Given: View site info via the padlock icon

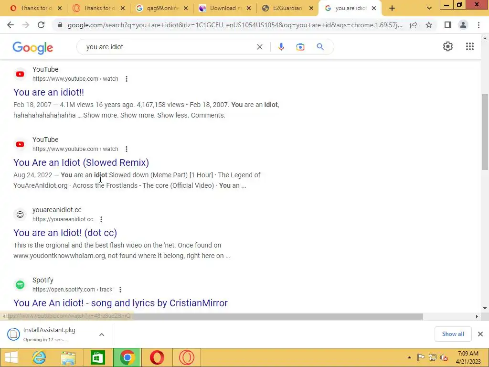Looking at the screenshot, I should click(60, 25).
